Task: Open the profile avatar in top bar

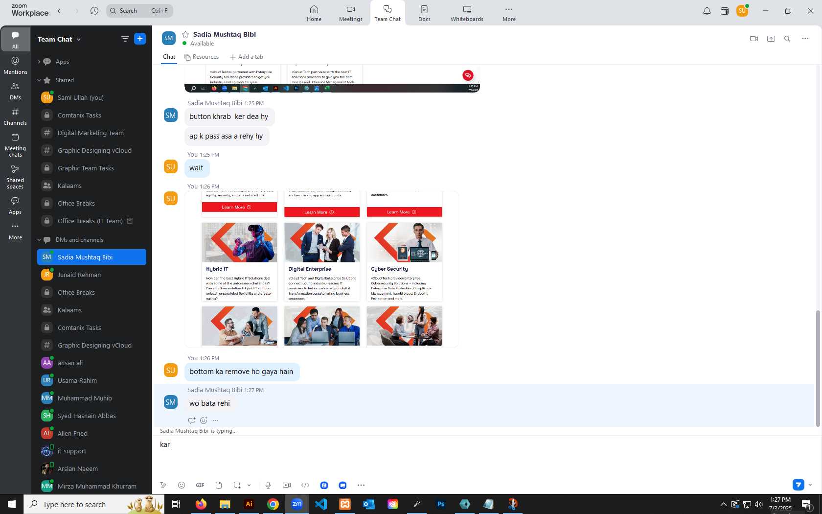Action: click(x=742, y=11)
